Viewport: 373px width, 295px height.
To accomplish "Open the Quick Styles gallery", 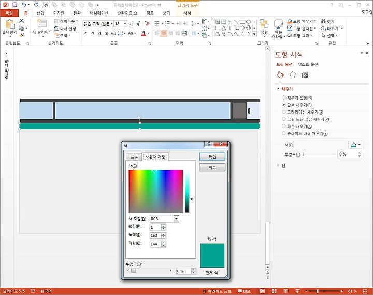I will click(278, 29).
